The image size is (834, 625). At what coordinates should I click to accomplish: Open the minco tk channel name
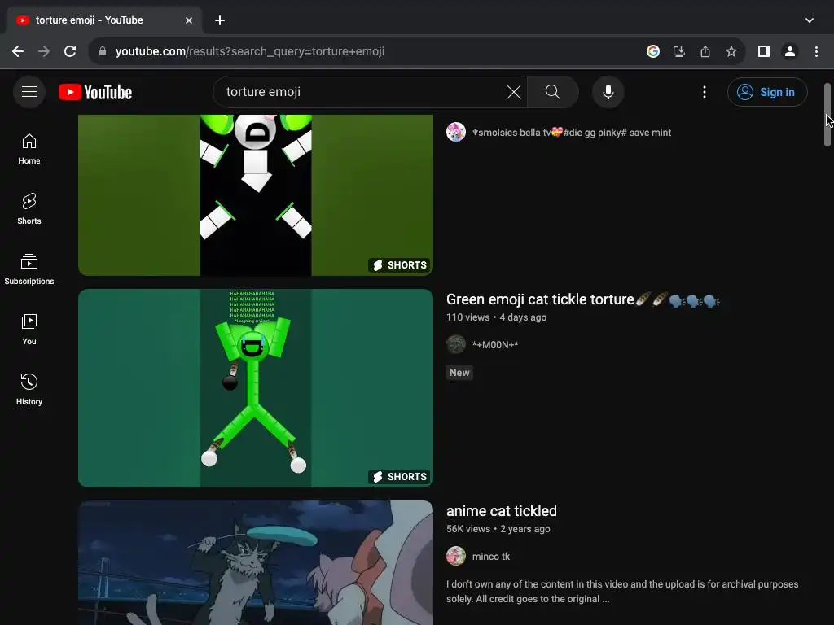click(x=491, y=557)
